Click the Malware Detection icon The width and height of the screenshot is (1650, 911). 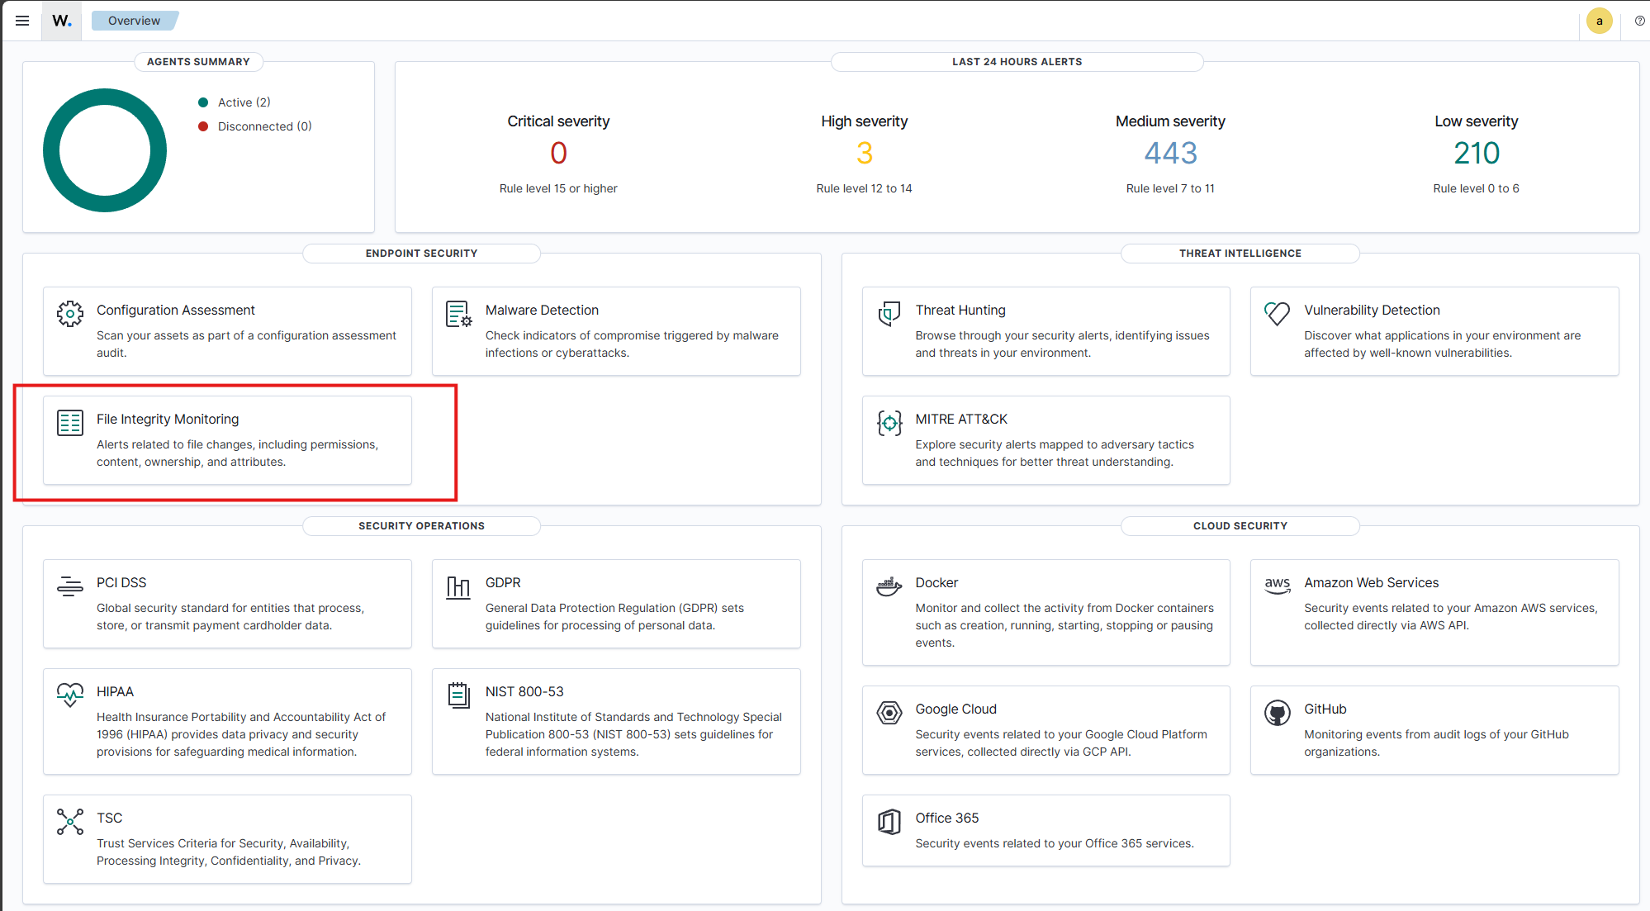pyautogui.click(x=458, y=314)
